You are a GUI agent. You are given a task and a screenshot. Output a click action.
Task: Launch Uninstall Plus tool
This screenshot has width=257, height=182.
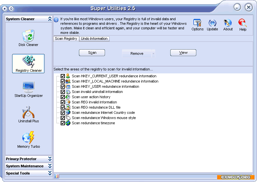28,114
